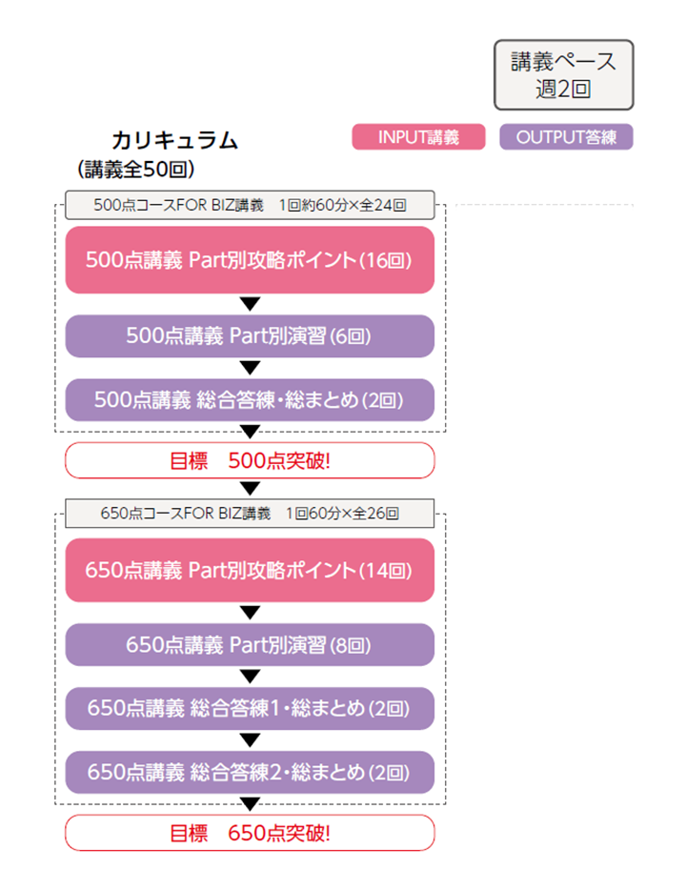Click the (講義全50回) subtitle text
Viewport: 686px width, 890px height.
click(137, 169)
